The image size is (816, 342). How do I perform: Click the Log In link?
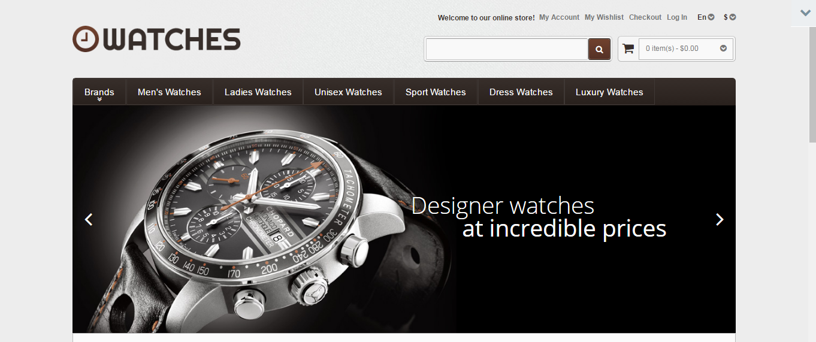coord(677,17)
